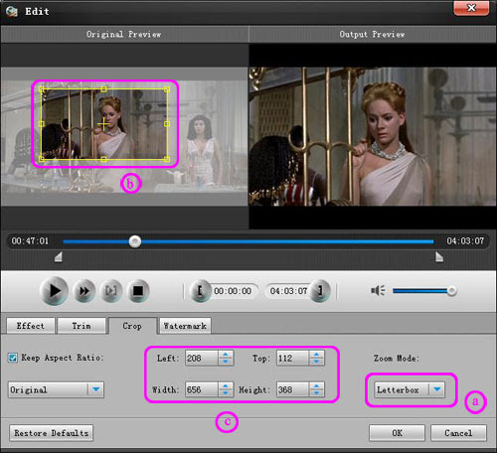Switch to the Effect tab
Viewport: 497px width, 453px height.
point(31,326)
